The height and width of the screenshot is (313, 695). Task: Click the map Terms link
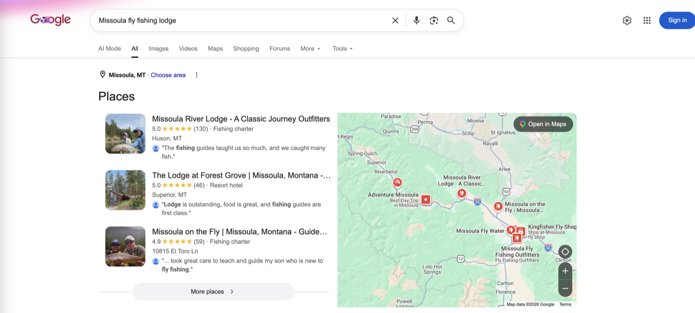(x=565, y=304)
